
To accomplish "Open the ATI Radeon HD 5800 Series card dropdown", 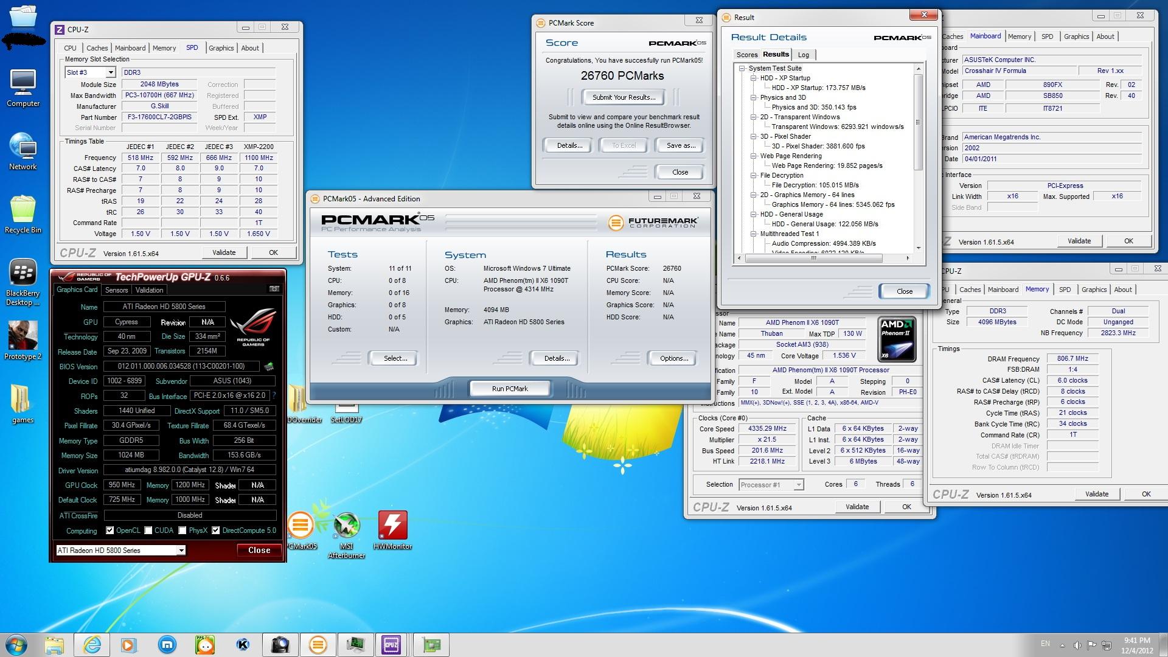I will 181,551.
